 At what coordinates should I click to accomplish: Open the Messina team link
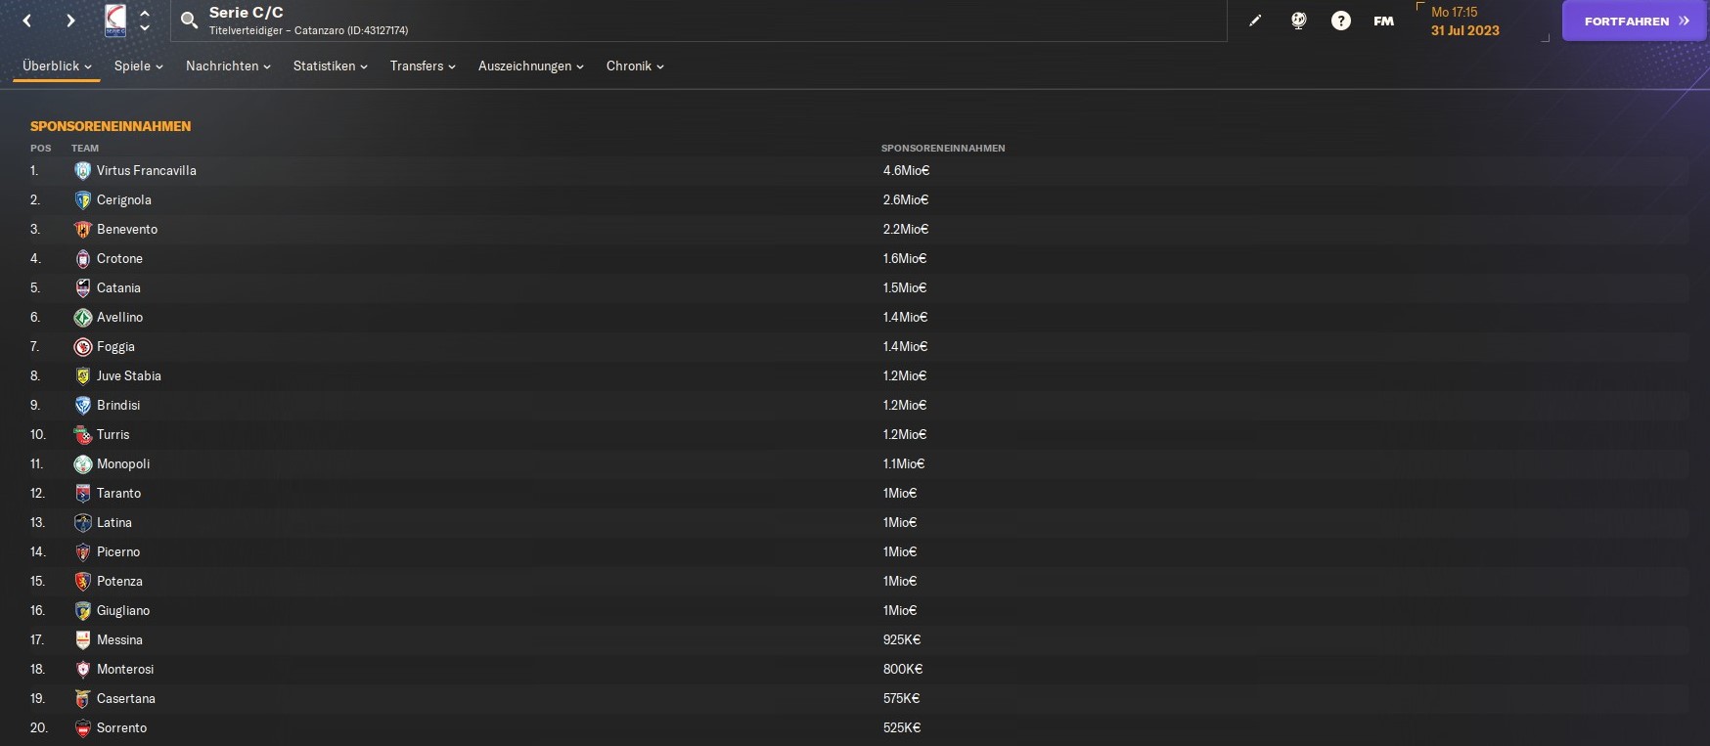coord(119,639)
